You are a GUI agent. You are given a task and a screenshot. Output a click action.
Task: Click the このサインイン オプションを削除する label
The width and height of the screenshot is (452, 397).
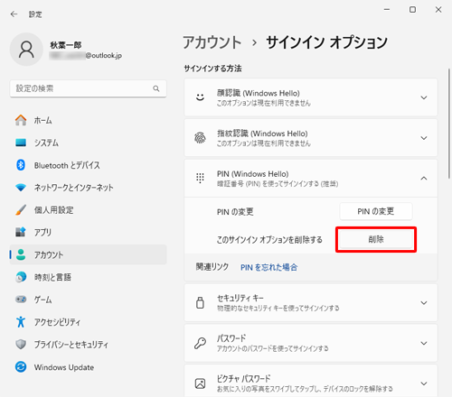point(269,240)
